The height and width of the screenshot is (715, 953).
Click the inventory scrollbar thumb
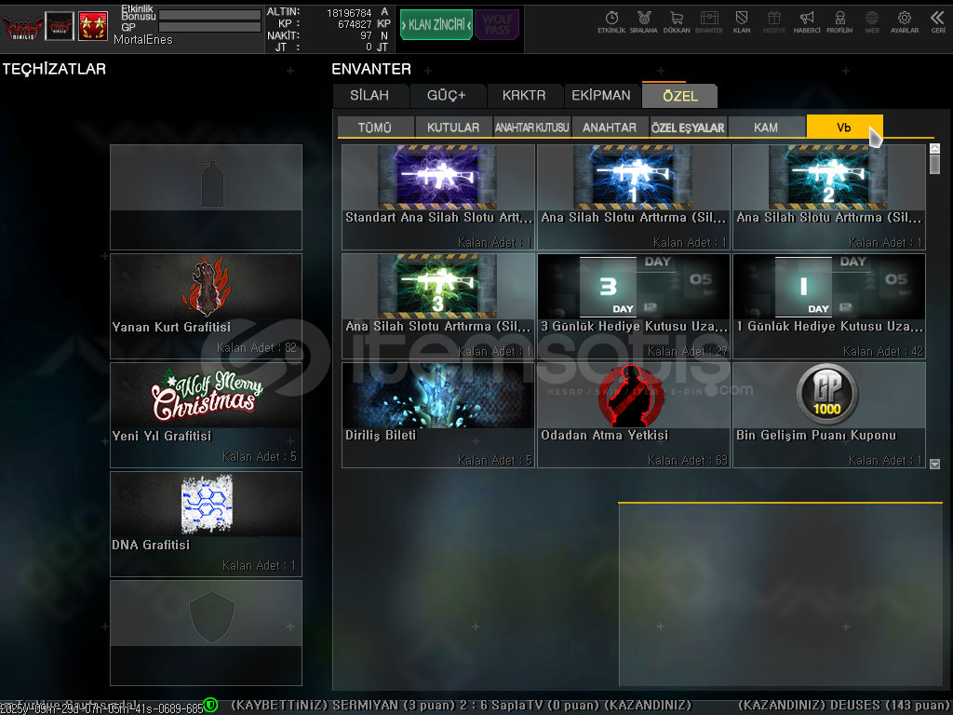(934, 164)
